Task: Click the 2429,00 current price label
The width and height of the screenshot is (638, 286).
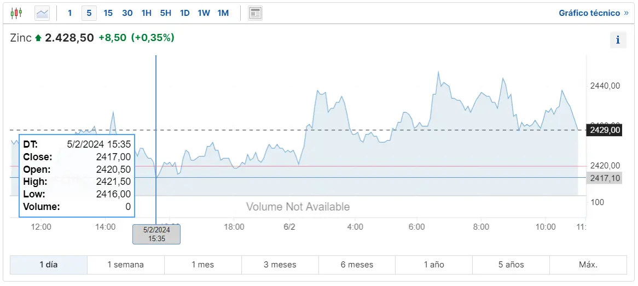Action: [x=604, y=130]
